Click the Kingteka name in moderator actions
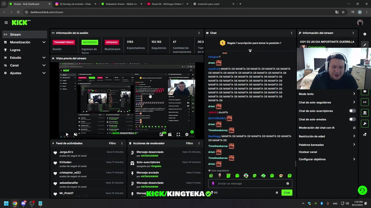 (156, 166)
